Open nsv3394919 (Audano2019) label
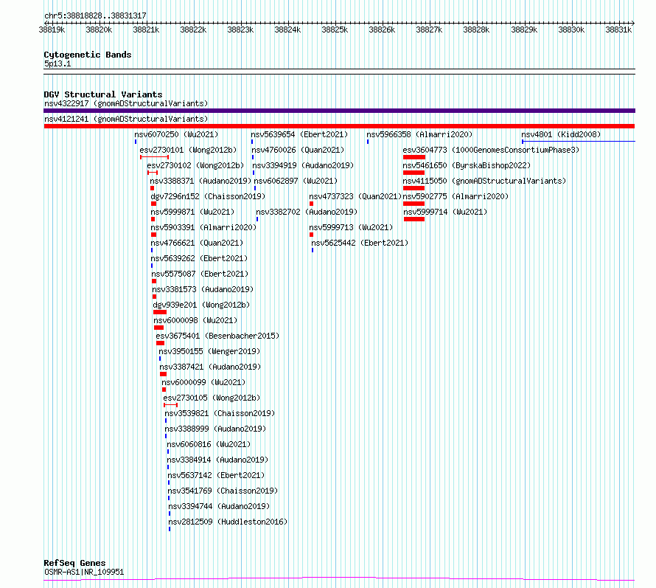 [303, 165]
